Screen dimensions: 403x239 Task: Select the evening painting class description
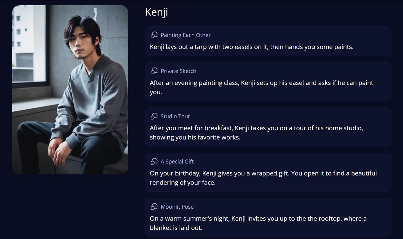(x=261, y=87)
